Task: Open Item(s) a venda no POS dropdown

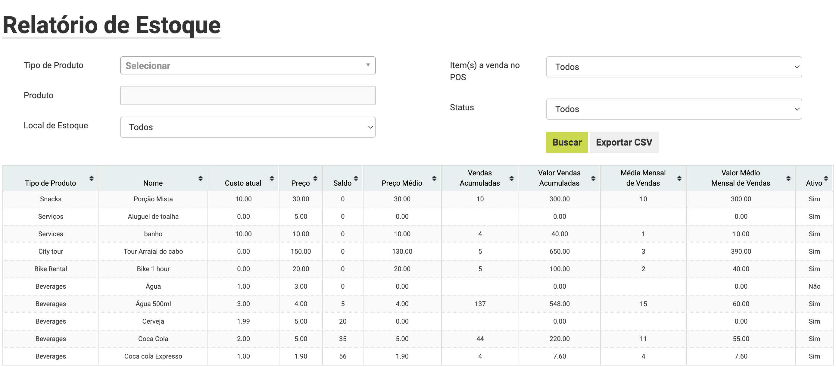Action: tap(674, 67)
